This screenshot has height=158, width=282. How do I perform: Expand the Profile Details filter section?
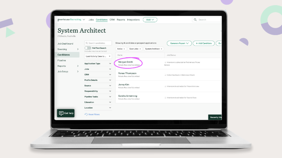(x=98, y=80)
